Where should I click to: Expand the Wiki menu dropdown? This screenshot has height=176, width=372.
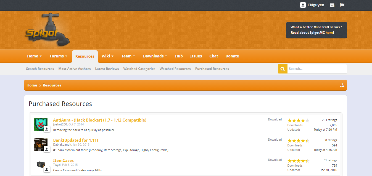[112, 56]
